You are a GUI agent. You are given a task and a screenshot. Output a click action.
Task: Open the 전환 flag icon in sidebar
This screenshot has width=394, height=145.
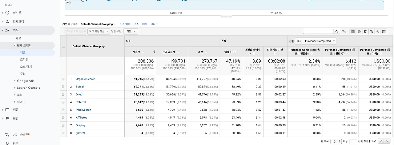click(x=7, y=118)
